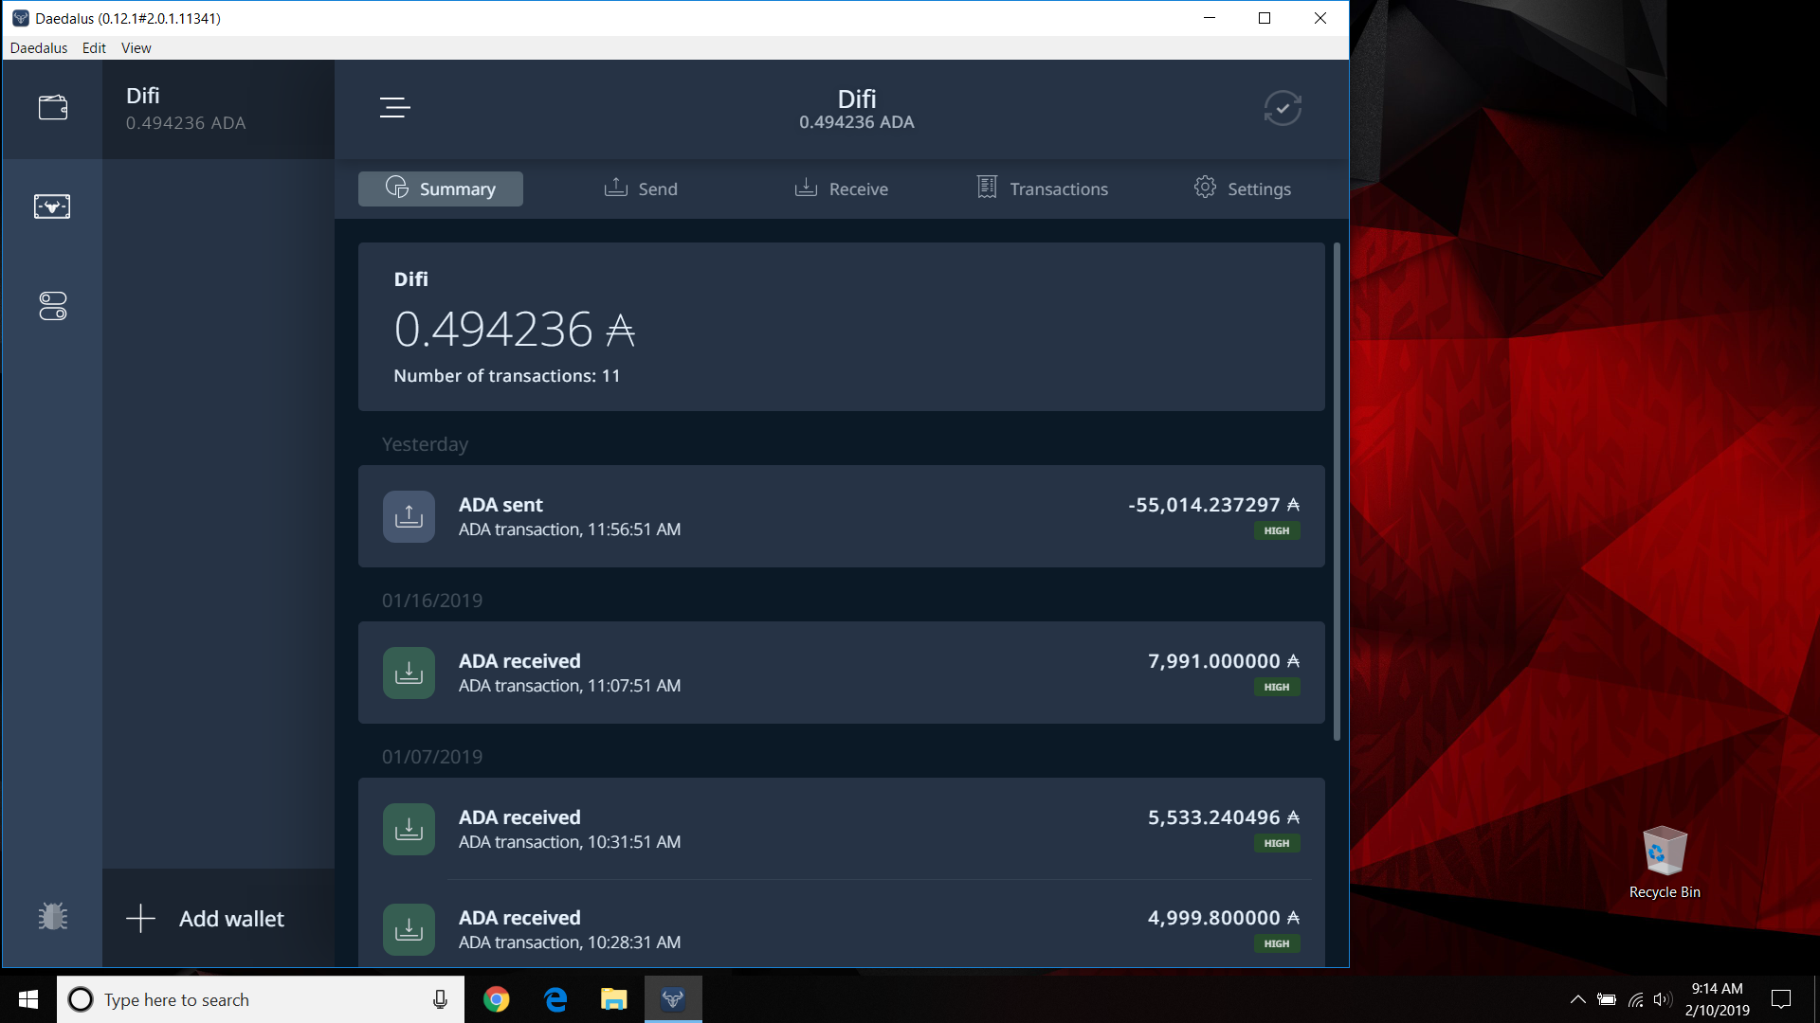Open the View menu

click(136, 48)
